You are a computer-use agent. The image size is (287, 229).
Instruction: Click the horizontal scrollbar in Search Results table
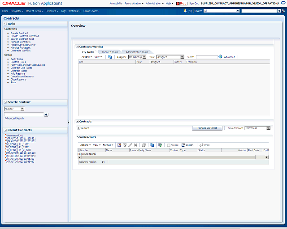point(168,157)
